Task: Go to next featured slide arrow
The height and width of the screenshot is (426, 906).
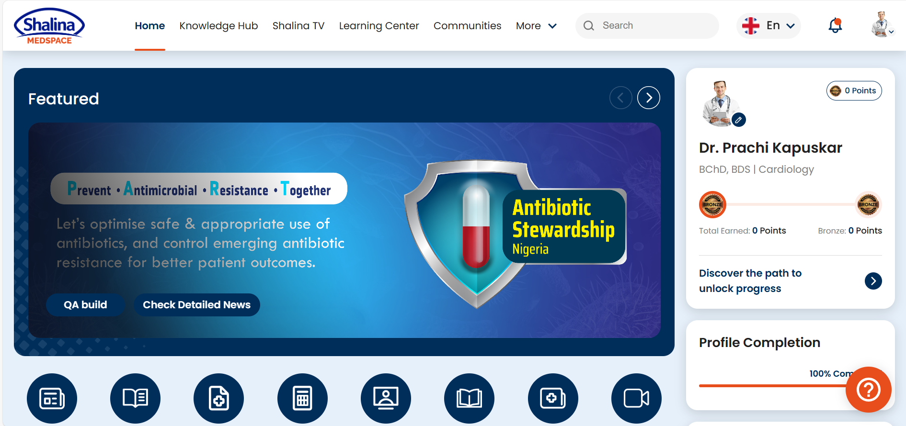Action: 649,98
